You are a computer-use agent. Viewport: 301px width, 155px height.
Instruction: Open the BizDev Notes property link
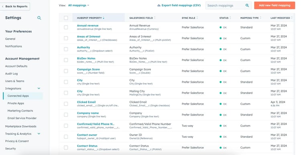pyautogui.click(x=86, y=58)
